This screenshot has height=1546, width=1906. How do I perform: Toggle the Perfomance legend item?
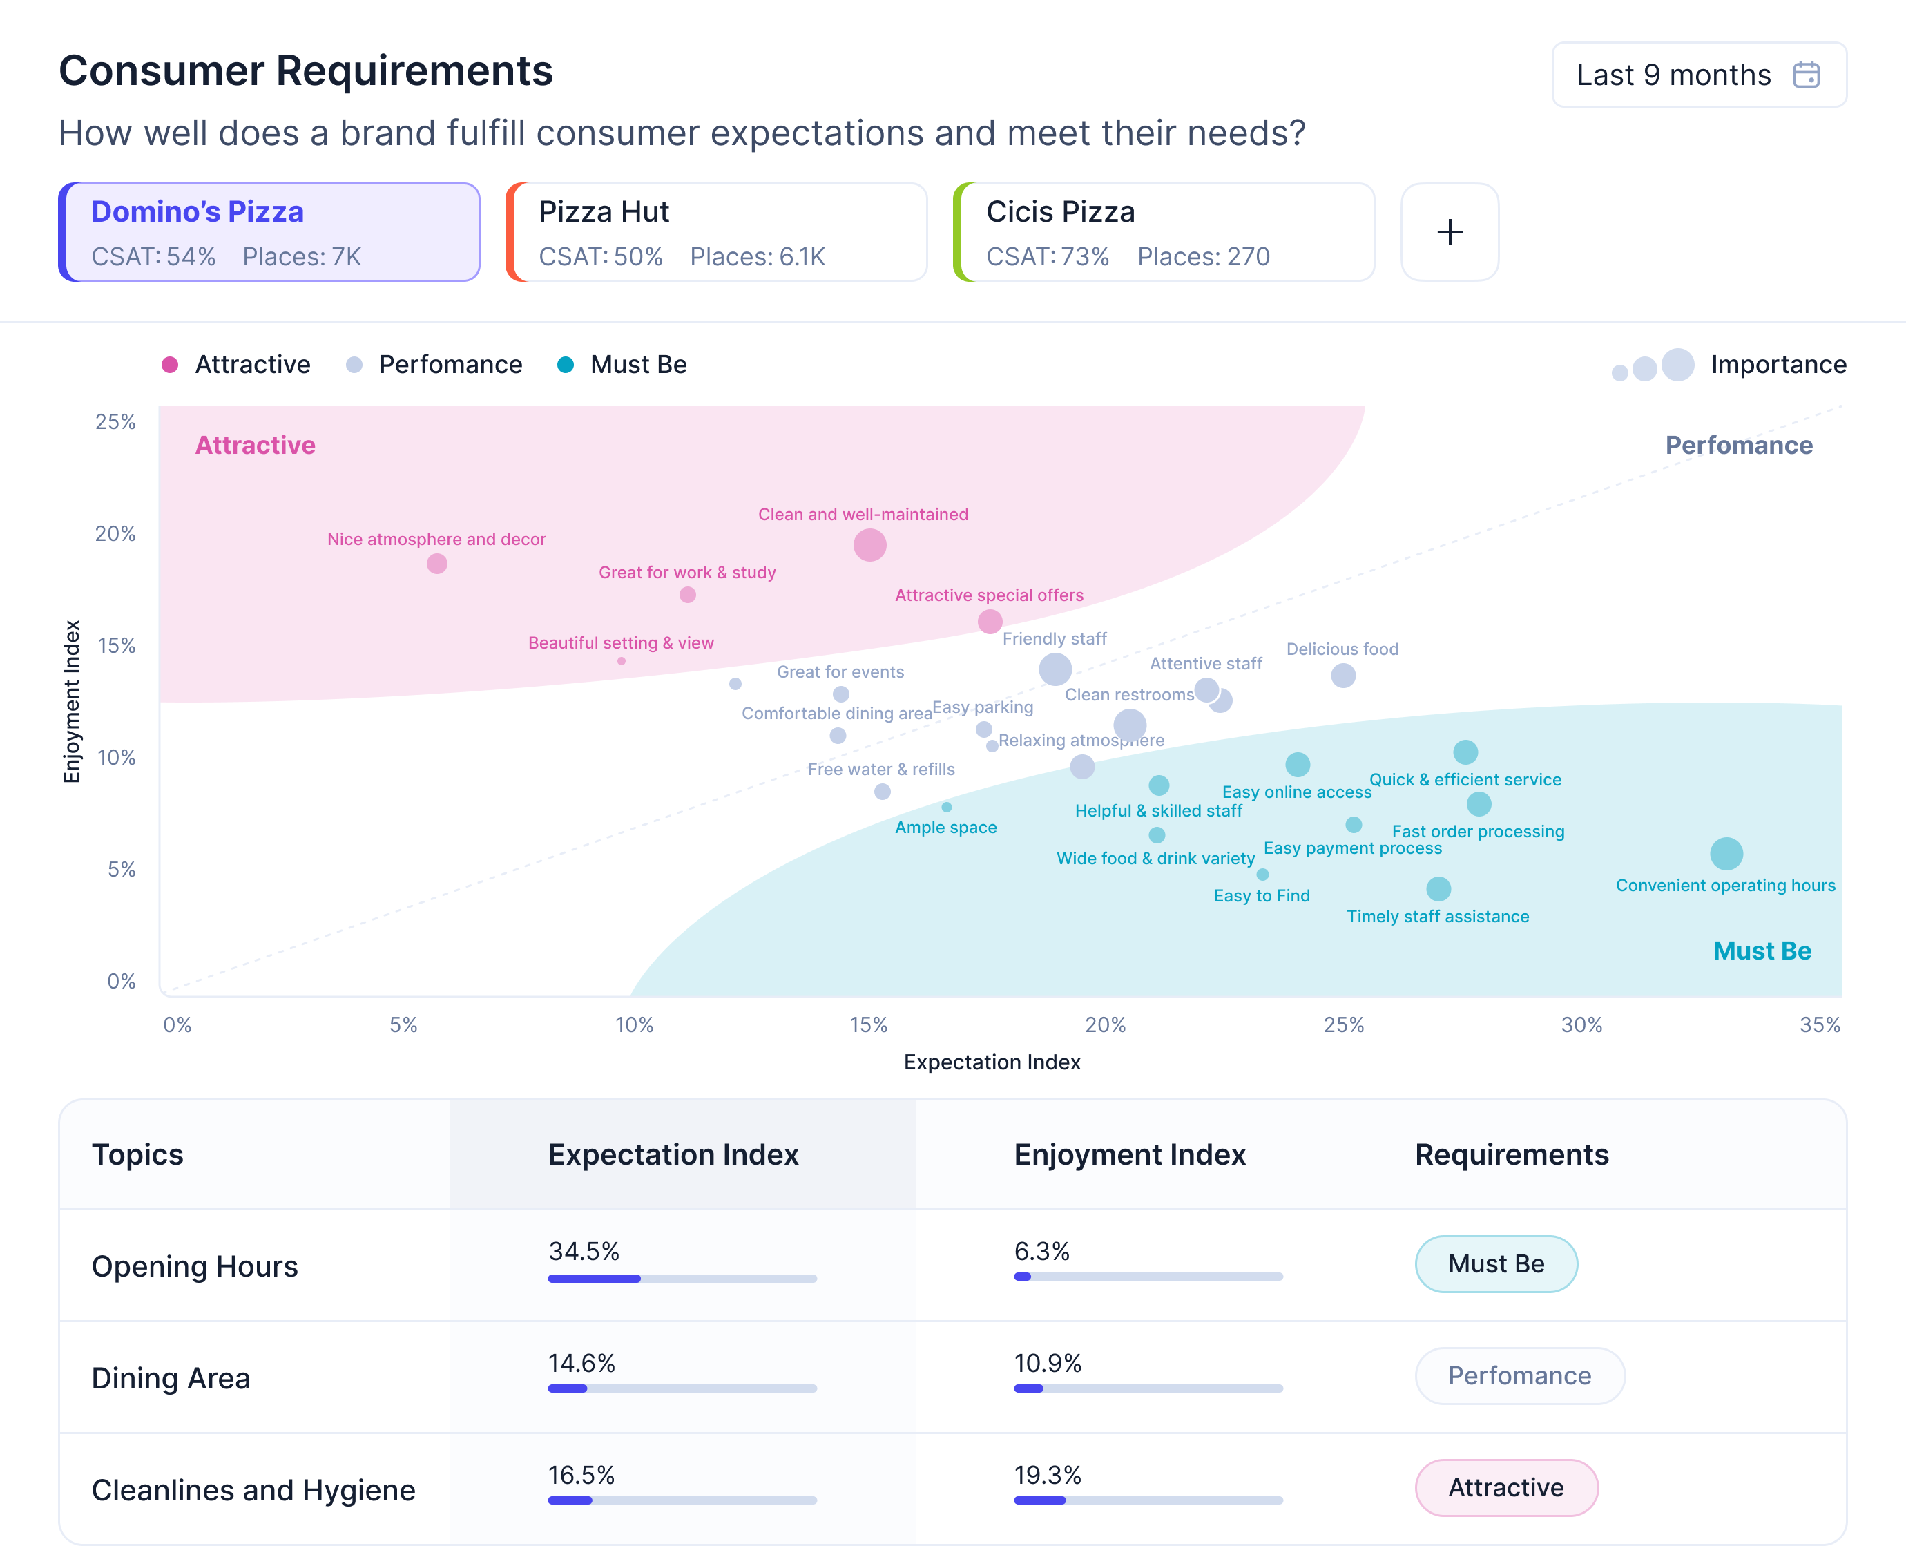[434, 364]
